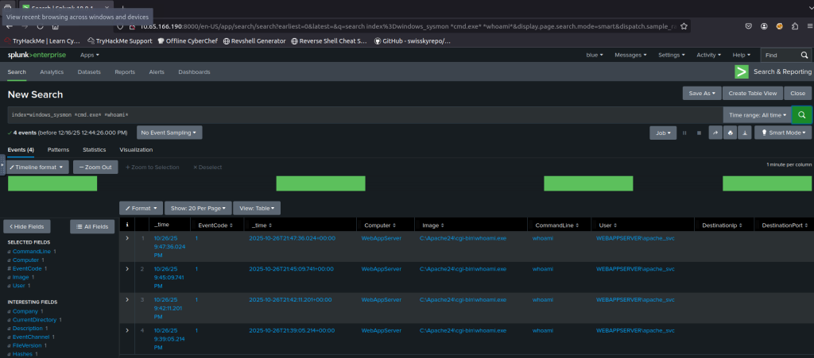Image resolution: width=814 pixels, height=358 pixels.
Task: Open the No Event Sampling dropdown
Action: pyautogui.click(x=169, y=133)
